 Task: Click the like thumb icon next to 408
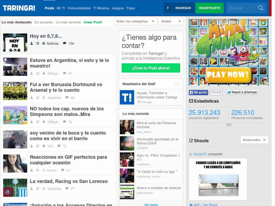point(191,204)
